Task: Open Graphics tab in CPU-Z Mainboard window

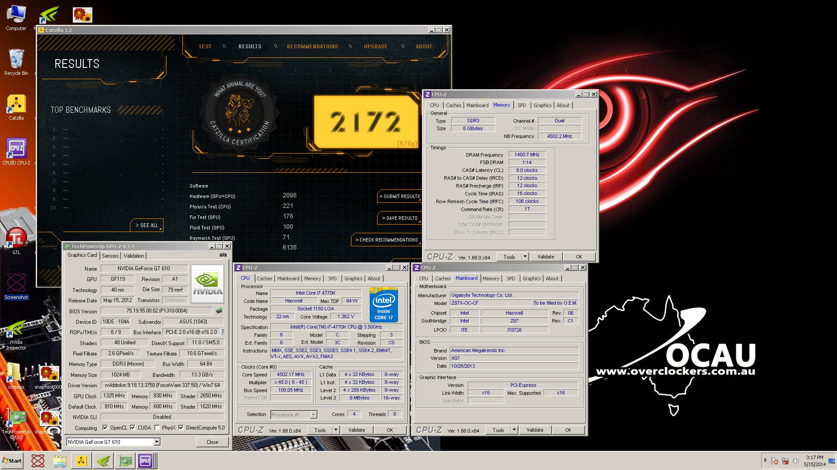Action: 531,279
